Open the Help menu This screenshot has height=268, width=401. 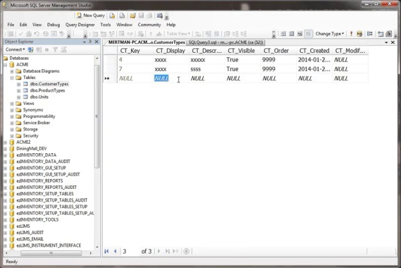[x=171, y=24]
